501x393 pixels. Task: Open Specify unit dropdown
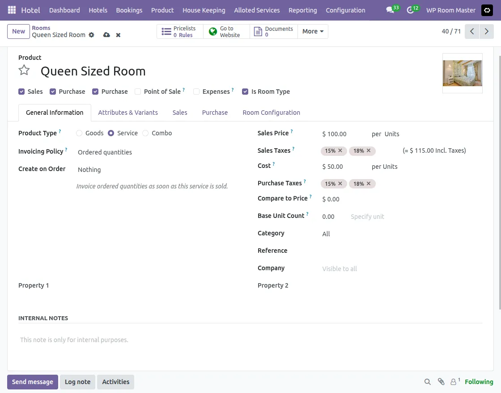tap(367, 217)
